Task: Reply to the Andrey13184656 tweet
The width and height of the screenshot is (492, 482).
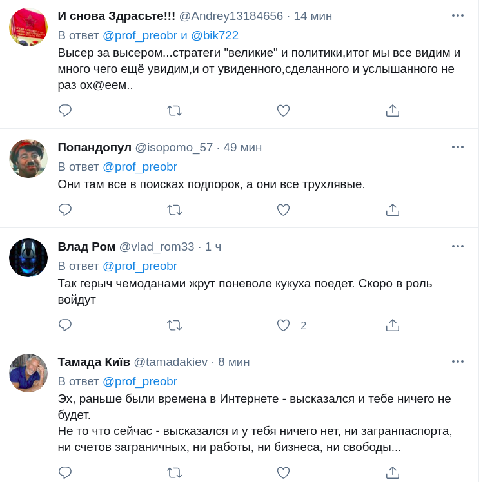Action: pos(65,111)
